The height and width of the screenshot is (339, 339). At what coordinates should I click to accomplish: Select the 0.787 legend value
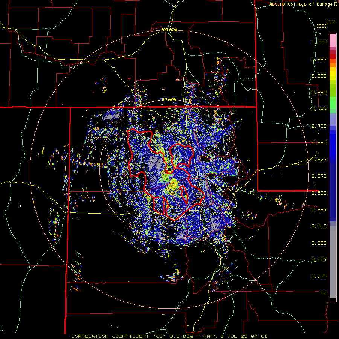(x=319, y=109)
